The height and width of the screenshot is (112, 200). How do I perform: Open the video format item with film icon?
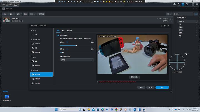coord(41,44)
